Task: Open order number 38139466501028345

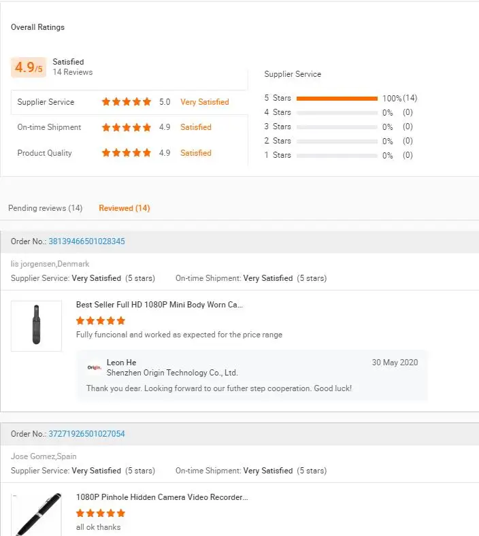Action: point(86,241)
